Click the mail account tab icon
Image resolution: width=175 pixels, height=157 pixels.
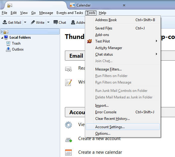10,5
